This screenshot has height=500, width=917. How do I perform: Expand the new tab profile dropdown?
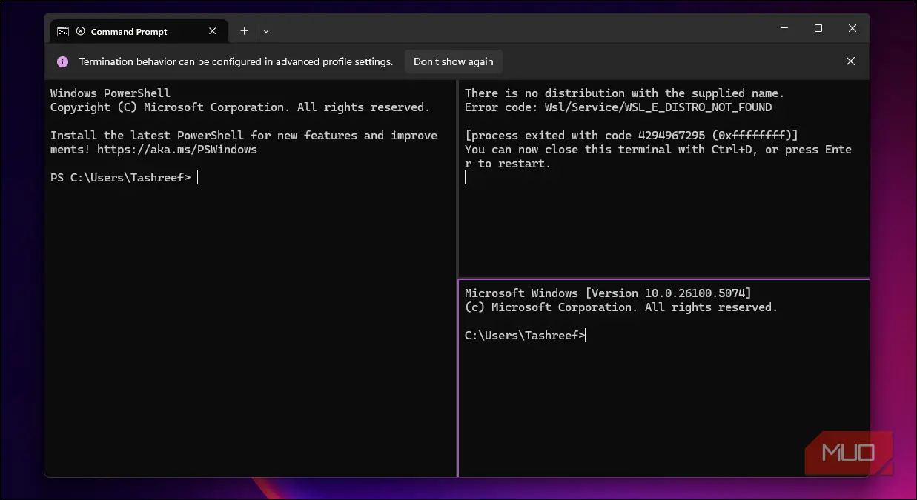point(266,31)
